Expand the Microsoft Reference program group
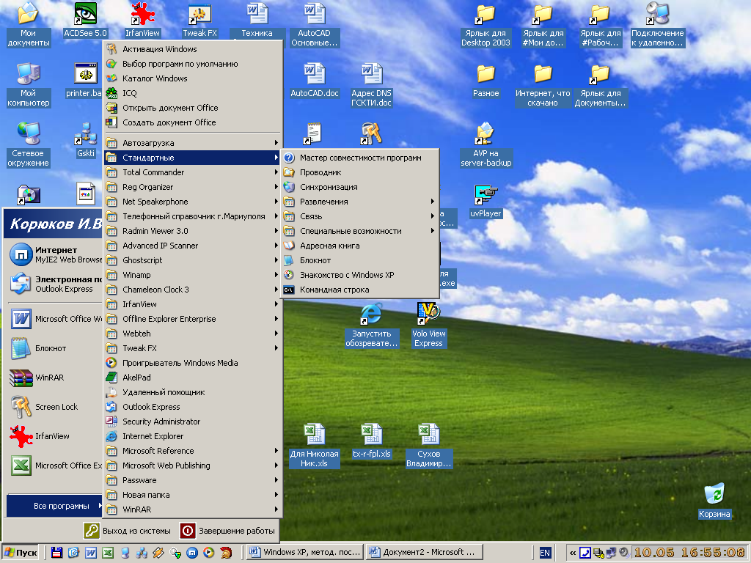The image size is (751, 563). point(192,451)
